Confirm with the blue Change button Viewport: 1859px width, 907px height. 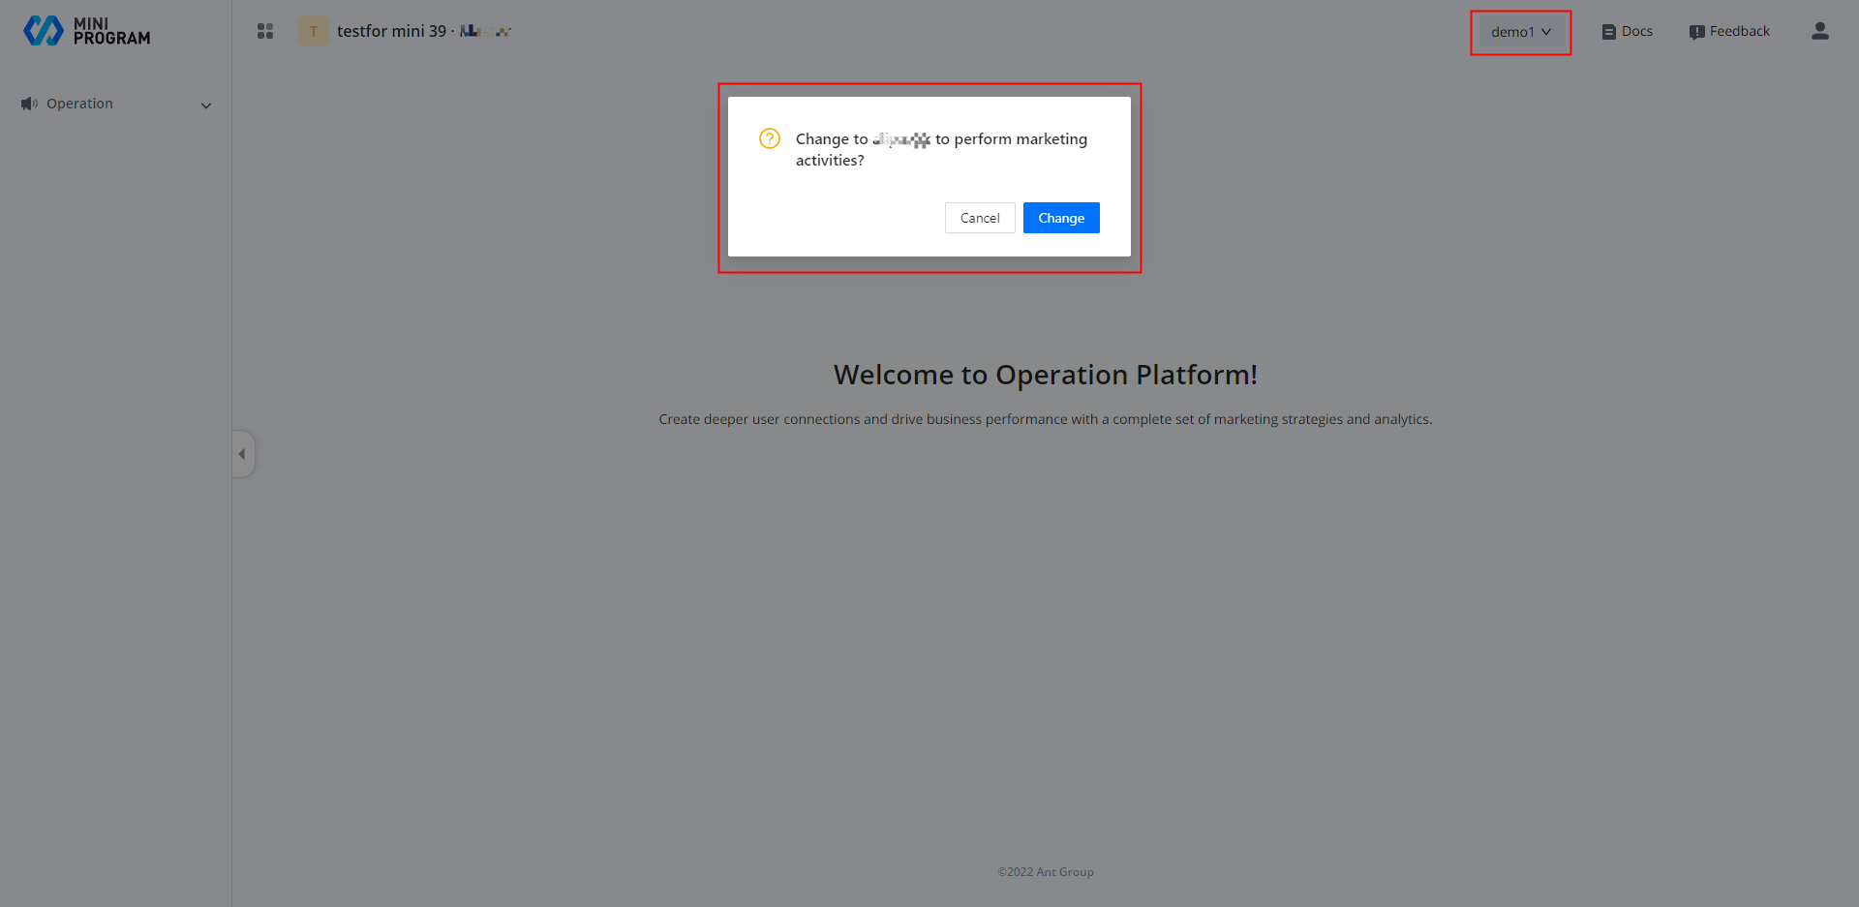1061,218
